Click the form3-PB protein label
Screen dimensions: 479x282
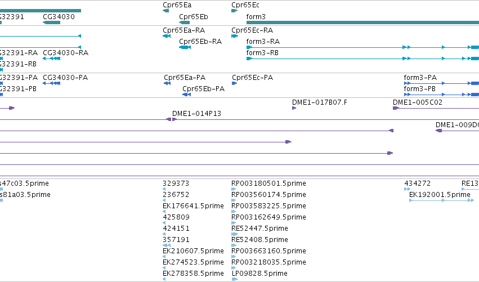(420, 89)
